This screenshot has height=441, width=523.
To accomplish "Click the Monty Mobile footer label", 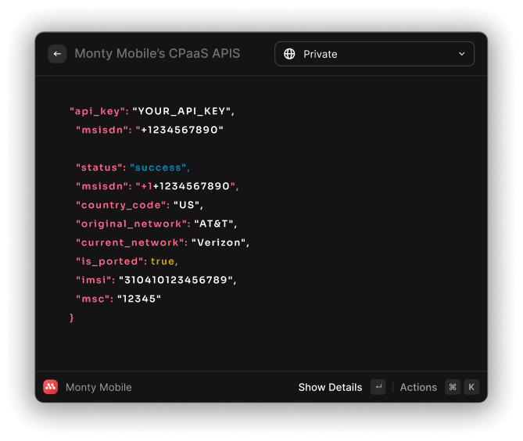I will pyautogui.click(x=99, y=387).
